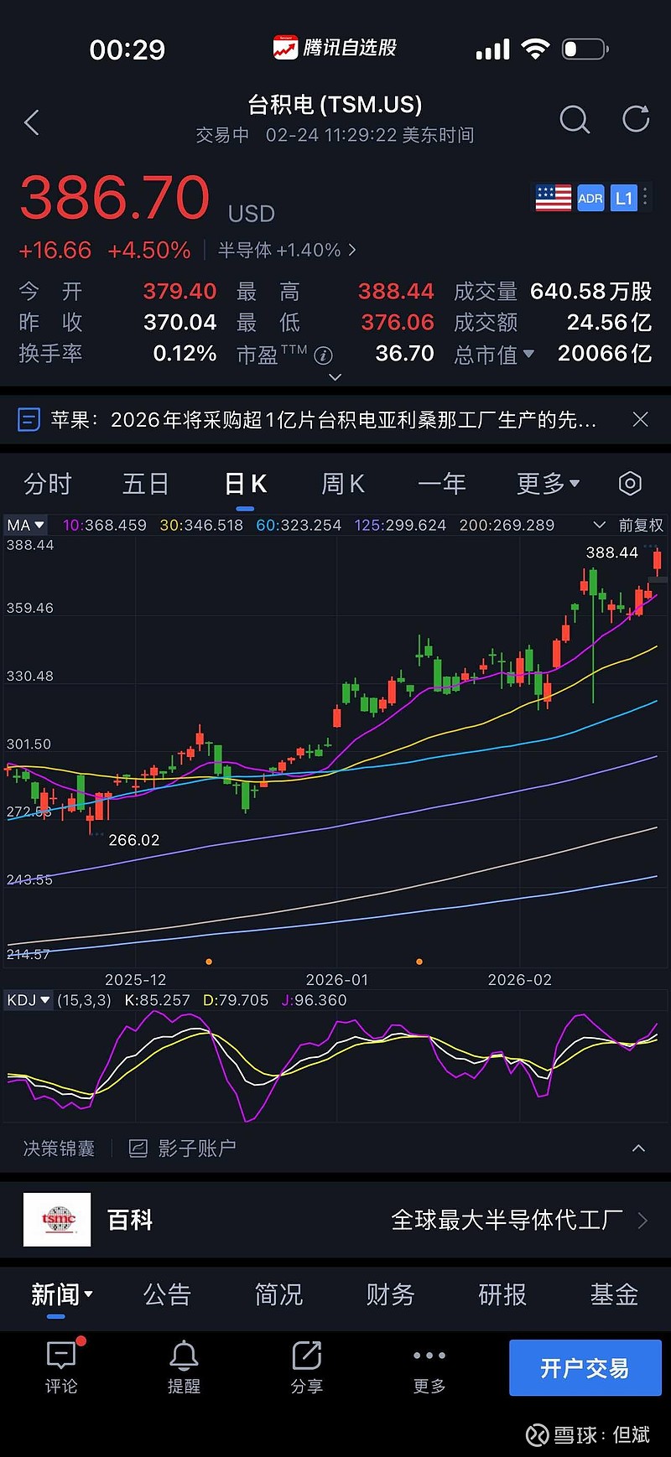Expand the quote details chevron

click(x=335, y=377)
